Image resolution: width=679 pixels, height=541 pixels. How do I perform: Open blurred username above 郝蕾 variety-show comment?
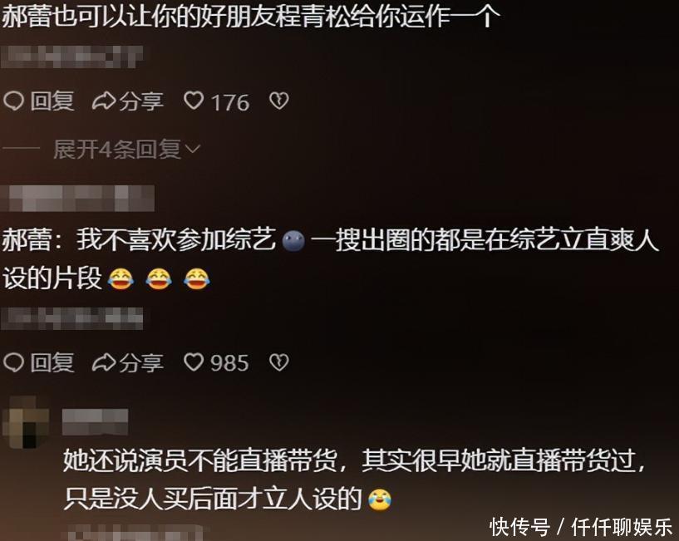tap(78, 198)
